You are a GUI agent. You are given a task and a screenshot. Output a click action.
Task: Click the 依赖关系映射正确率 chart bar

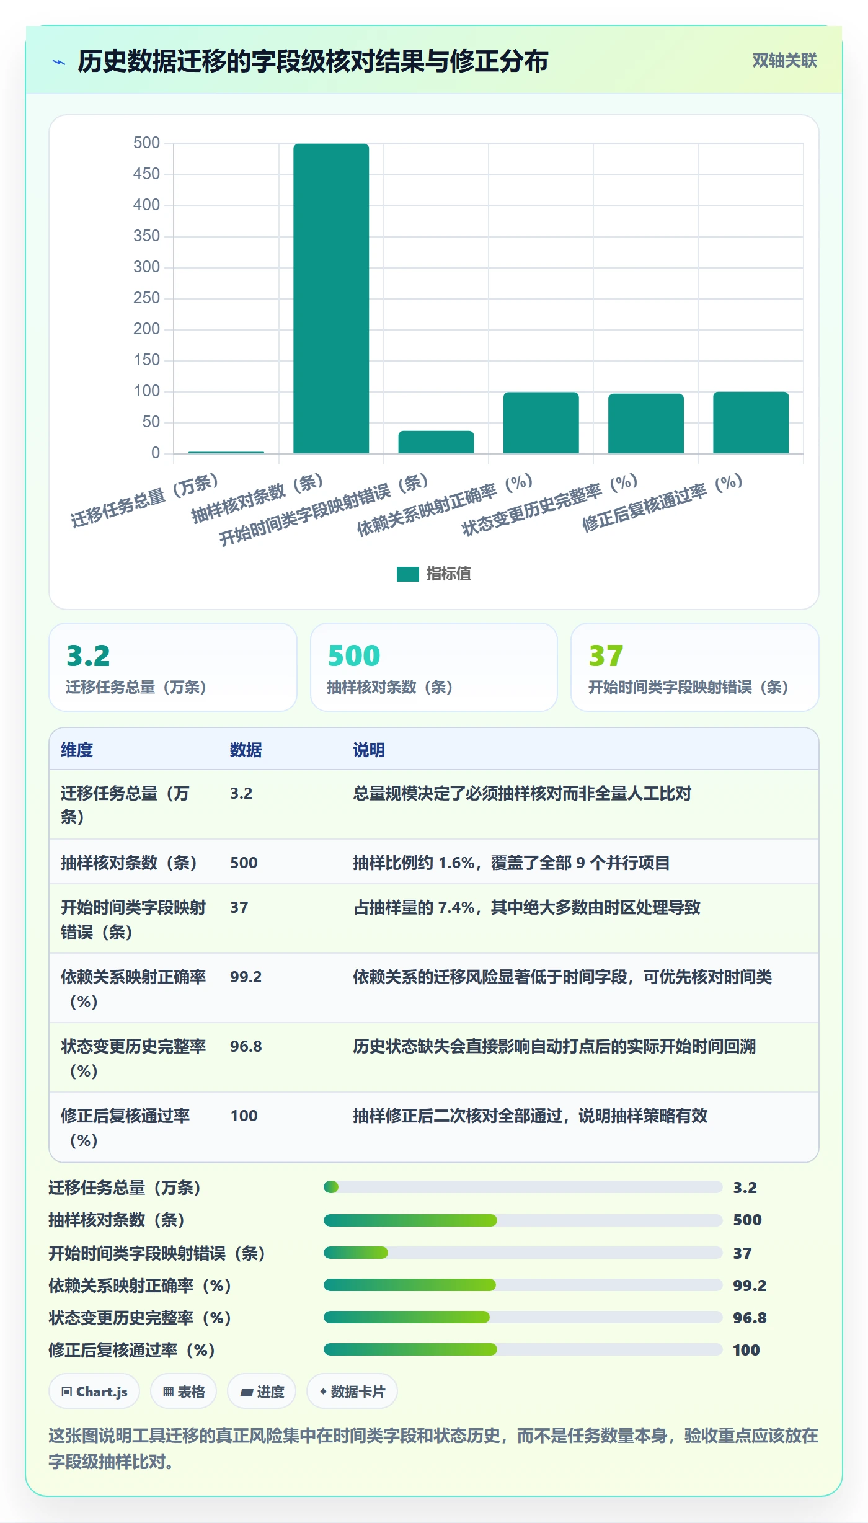[x=541, y=423]
